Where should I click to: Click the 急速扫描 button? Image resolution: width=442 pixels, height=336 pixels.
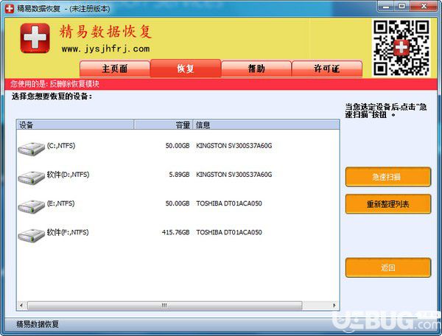click(x=388, y=177)
